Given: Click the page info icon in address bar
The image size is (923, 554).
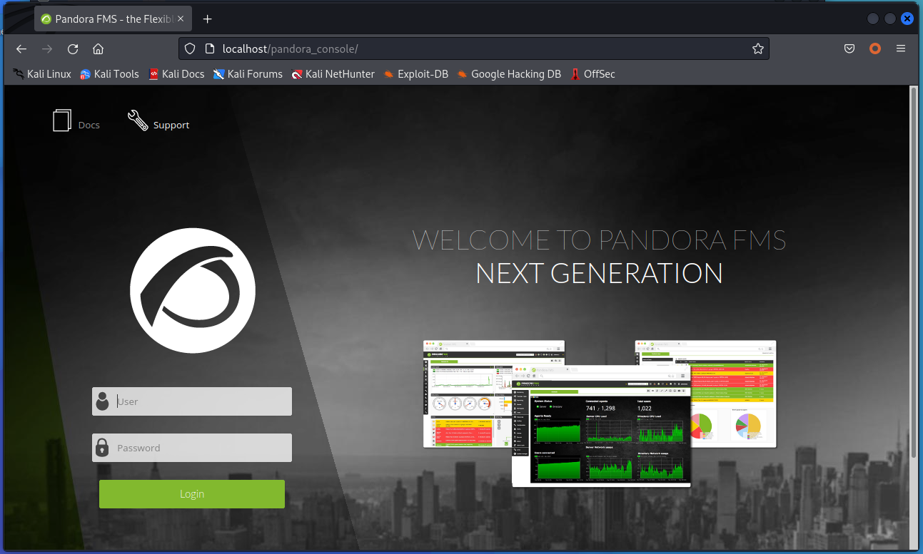Looking at the screenshot, I should point(209,48).
